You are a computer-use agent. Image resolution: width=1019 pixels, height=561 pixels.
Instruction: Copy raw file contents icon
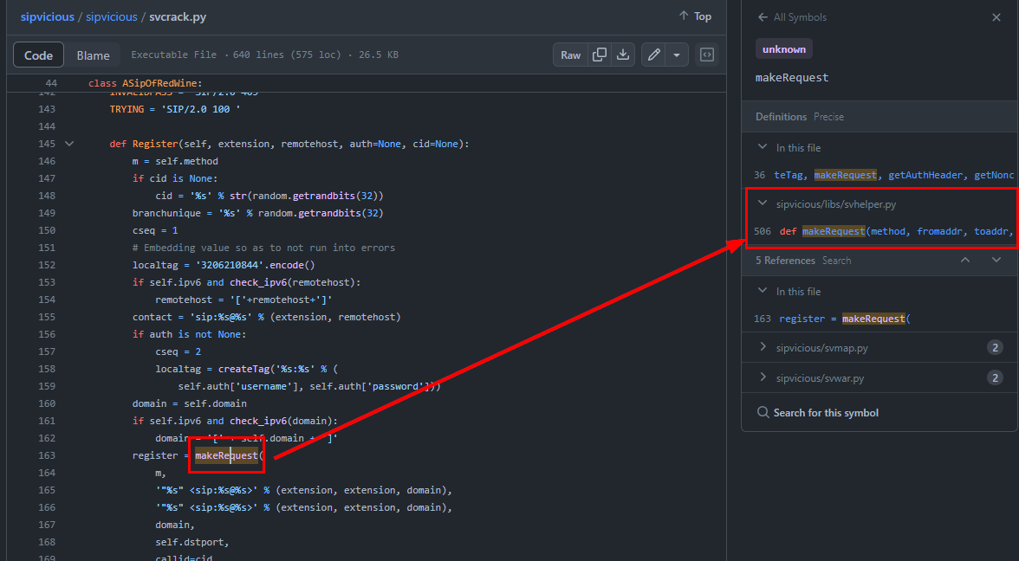599,55
